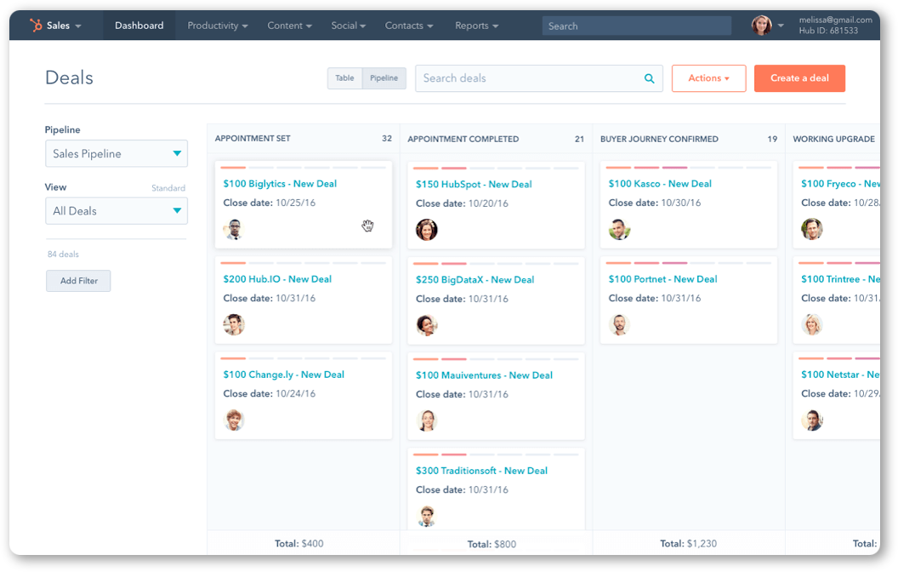Screen dimensions: 898x572
Task: Open the Productivity menu
Action: click(x=218, y=26)
